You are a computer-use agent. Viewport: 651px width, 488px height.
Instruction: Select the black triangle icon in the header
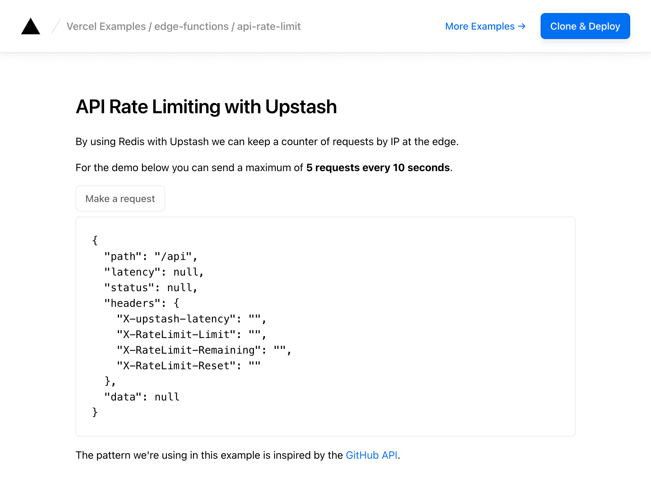tap(31, 26)
